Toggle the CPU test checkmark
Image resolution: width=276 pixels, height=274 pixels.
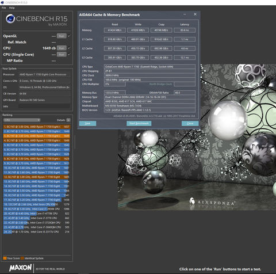(69, 48)
